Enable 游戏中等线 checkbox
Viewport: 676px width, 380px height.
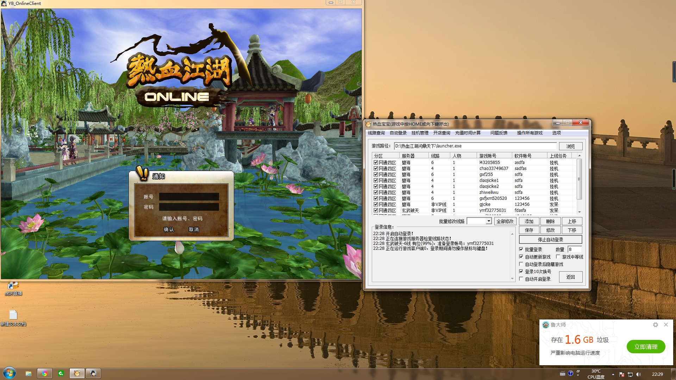coord(558,257)
